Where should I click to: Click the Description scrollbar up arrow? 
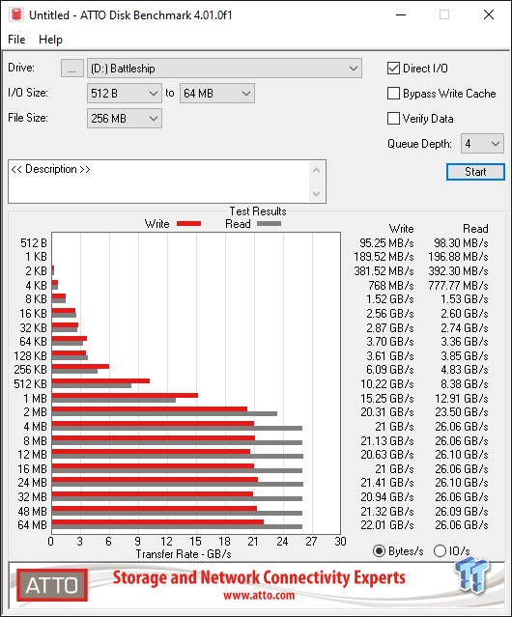pos(317,170)
